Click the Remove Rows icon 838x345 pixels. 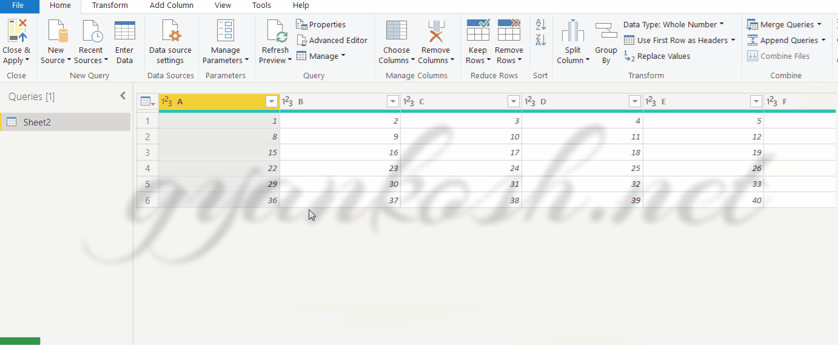click(509, 30)
